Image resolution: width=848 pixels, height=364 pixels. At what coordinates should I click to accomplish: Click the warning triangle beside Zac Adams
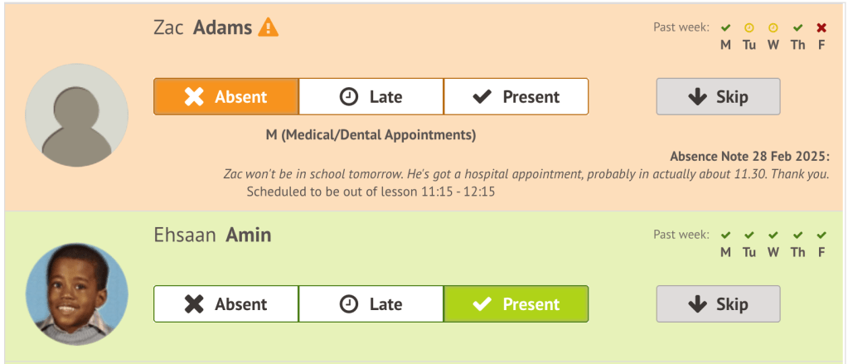(x=268, y=27)
